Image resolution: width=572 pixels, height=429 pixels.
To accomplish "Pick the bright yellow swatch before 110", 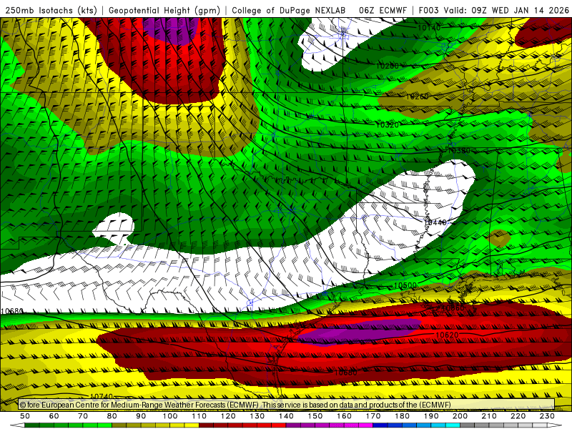I will point(192,425).
